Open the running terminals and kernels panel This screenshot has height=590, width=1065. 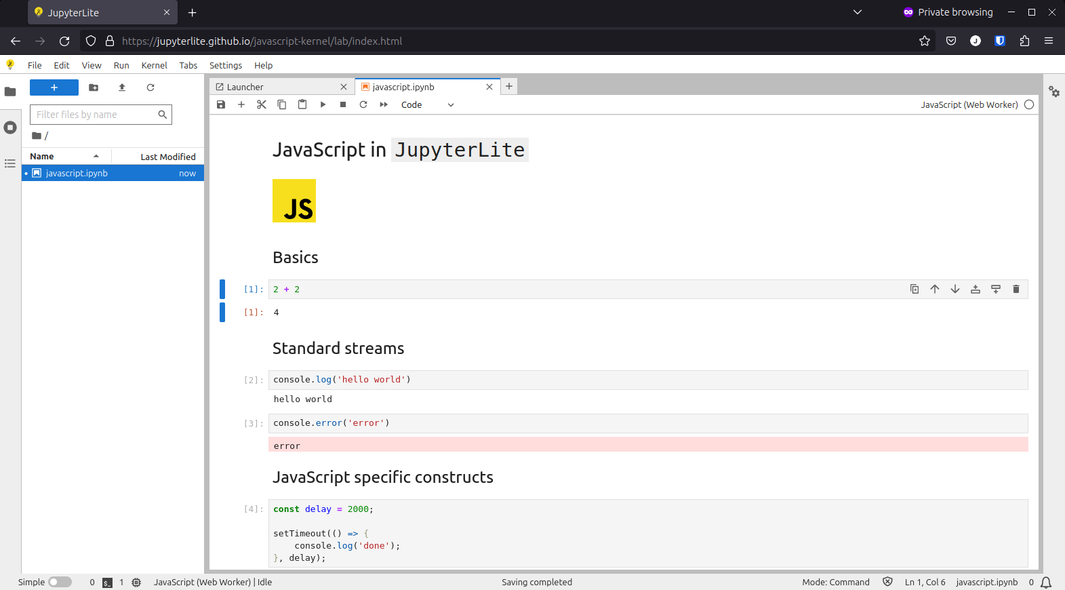[x=10, y=127]
